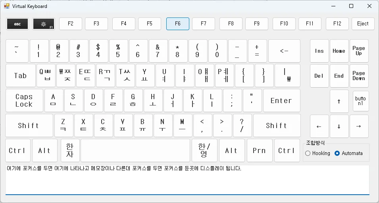The image size is (379, 203).
Task: Click the Ins key
Action: [319, 51]
